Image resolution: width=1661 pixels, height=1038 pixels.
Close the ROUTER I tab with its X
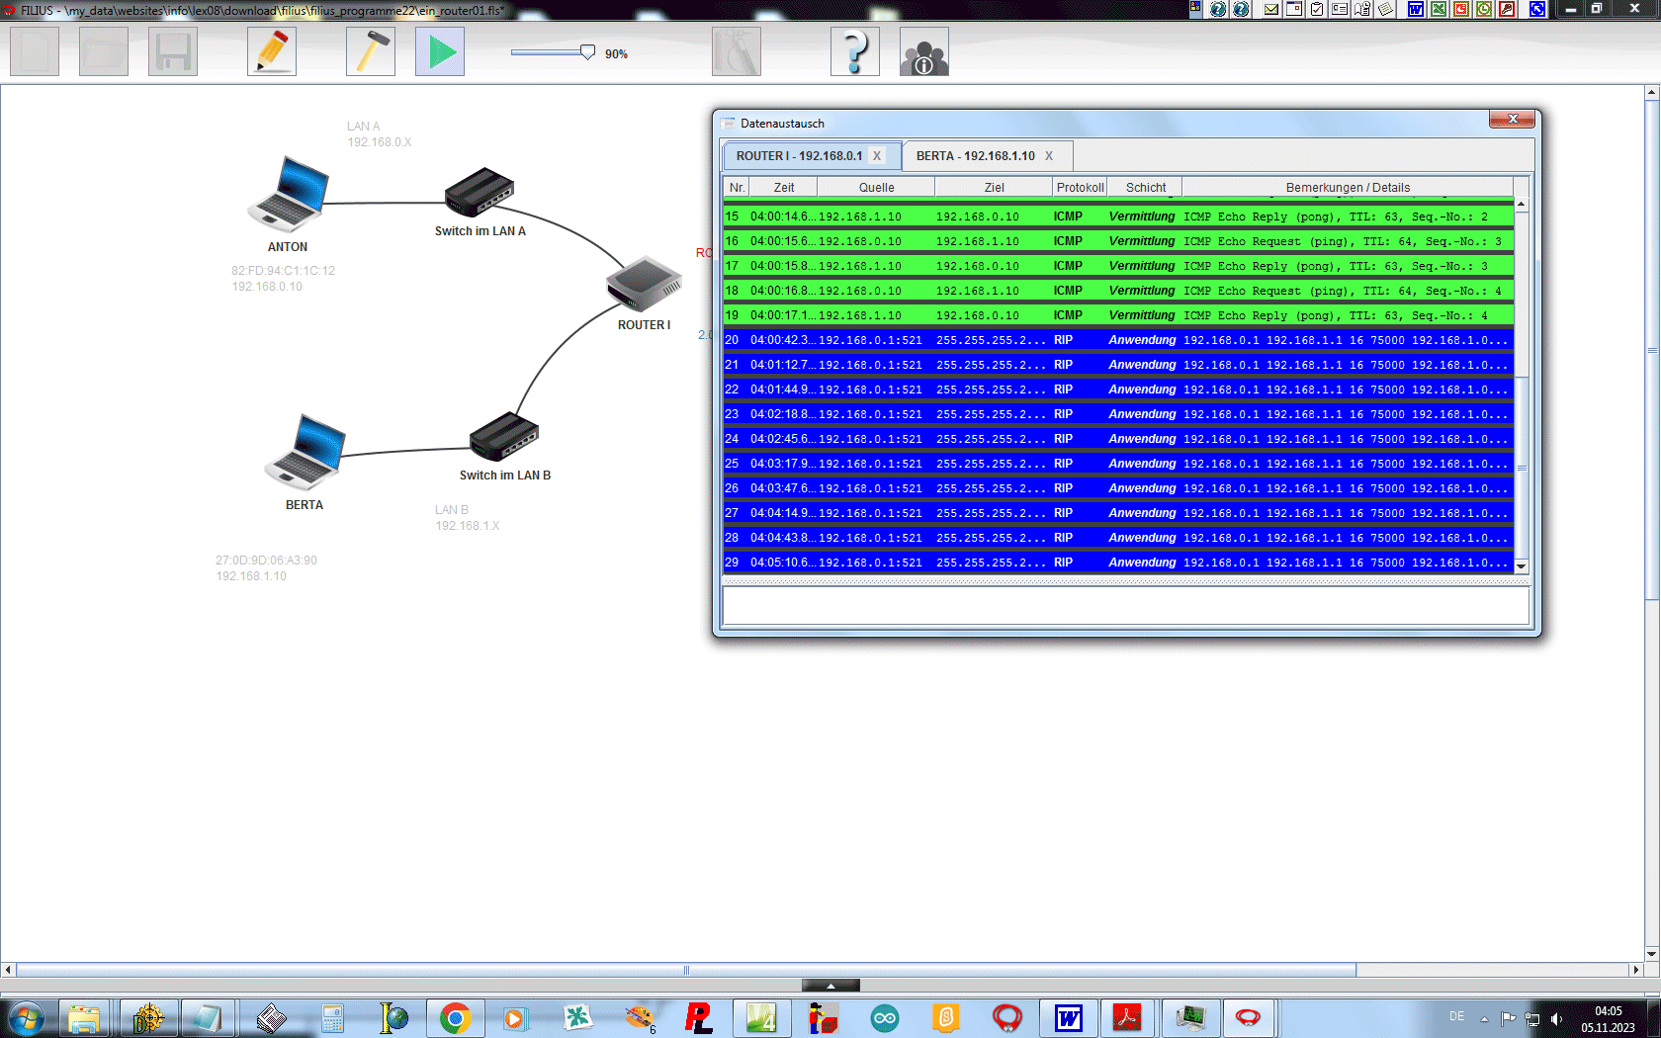coord(877,156)
